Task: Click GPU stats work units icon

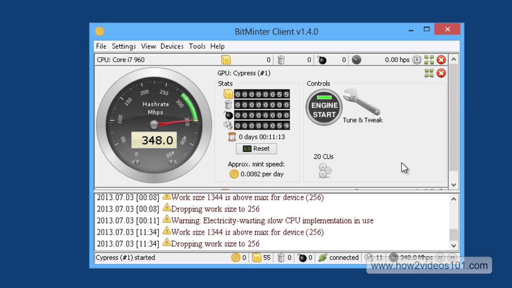Action: pyautogui.click(x=228, y=126)
